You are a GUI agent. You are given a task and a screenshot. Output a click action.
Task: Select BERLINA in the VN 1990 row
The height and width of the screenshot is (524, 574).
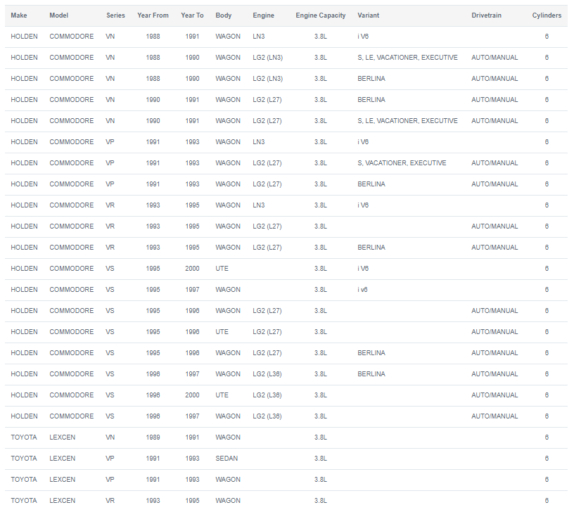tap(371, 100)
